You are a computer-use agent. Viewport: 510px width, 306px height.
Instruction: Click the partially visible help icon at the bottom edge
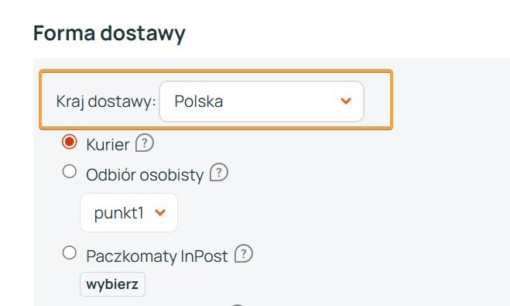pos(238,304)
